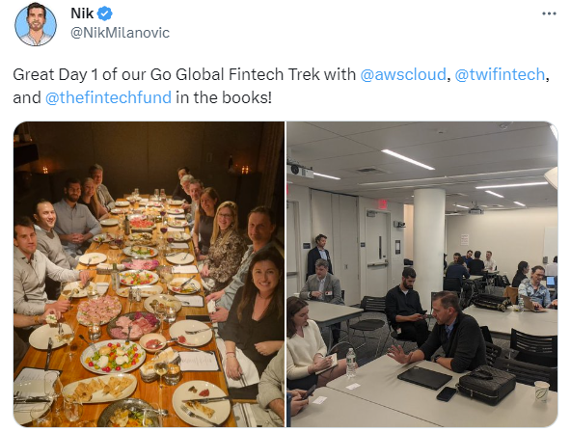This screenshot has height=432, width=571.
Task: Open Nik's profile avatar picture
Action: pos(36,24)
